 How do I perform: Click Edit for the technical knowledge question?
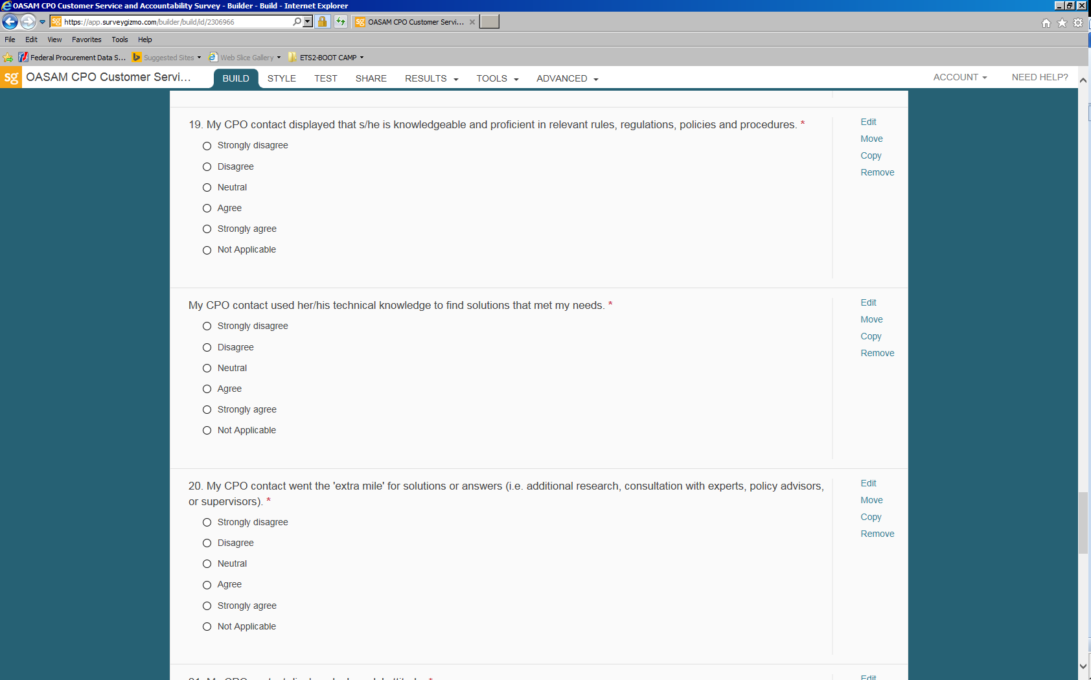click(868, 302)
